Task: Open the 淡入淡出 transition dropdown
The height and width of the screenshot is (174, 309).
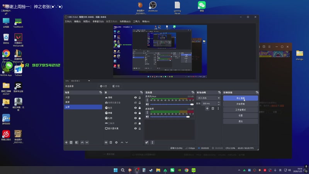Action: pos(208,98)
